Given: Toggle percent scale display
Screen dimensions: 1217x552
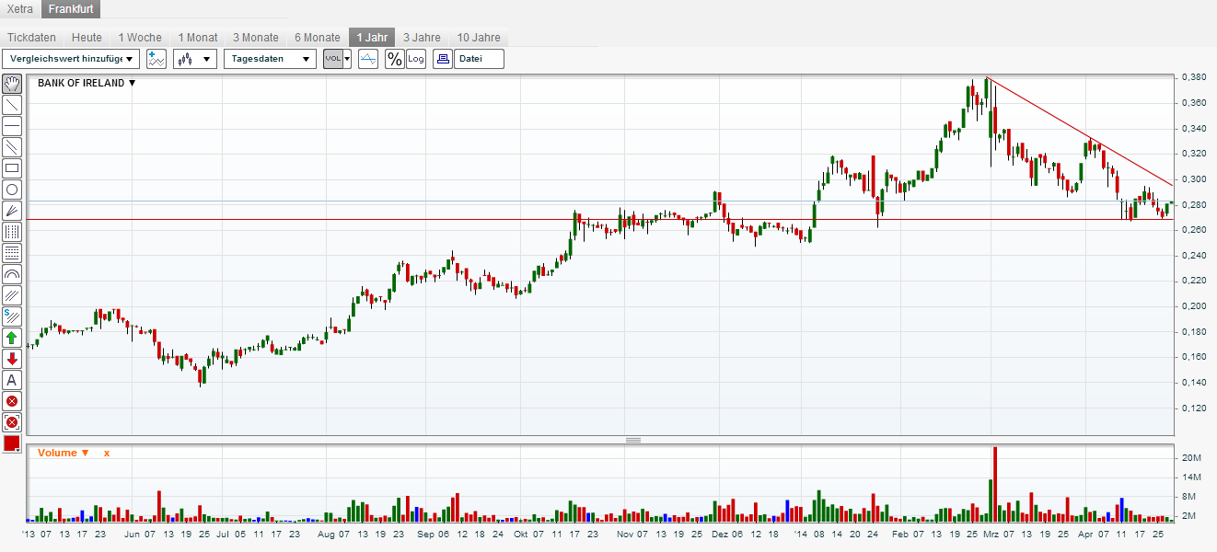Looking at the screenshot, I should (394, 59).
